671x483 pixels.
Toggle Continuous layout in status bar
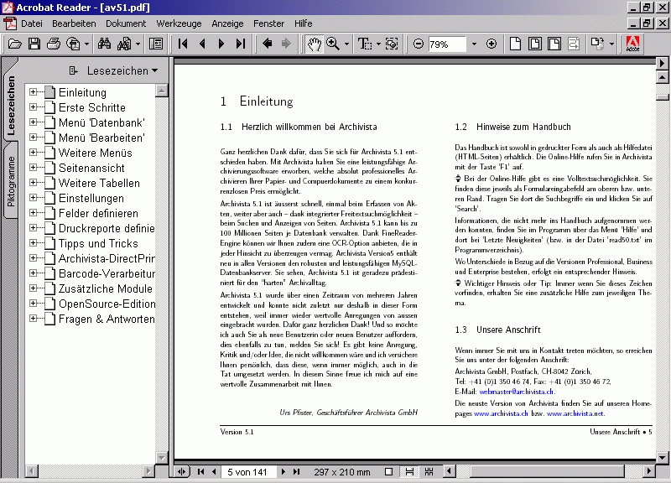(x=409, y=471)
